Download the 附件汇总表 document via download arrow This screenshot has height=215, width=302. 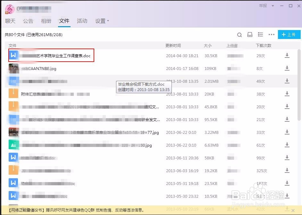click(x=287, y=94)
